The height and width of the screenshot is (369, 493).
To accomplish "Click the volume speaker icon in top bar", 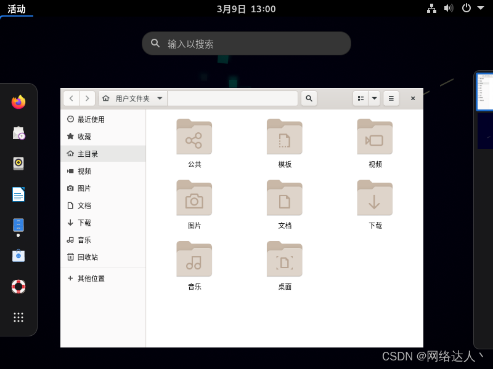I will coord(449,9).
